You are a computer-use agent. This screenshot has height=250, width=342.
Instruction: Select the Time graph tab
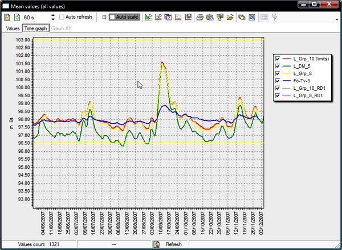[x=35, y=28]
